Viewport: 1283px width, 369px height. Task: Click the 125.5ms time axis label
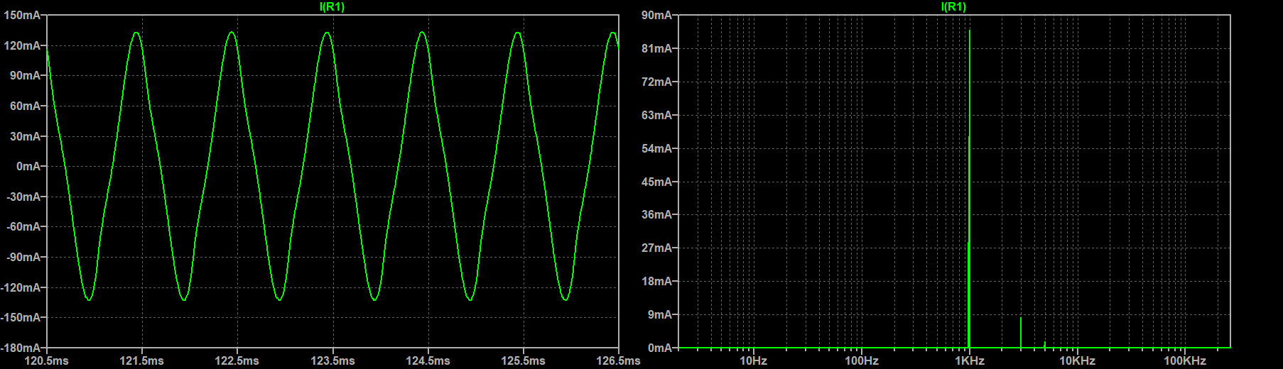524,360
